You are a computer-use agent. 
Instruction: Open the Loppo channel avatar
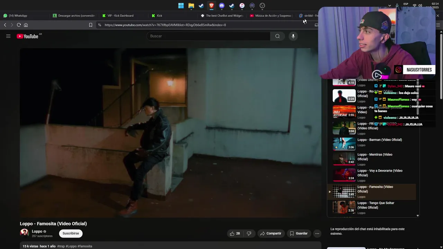(24, 233)
